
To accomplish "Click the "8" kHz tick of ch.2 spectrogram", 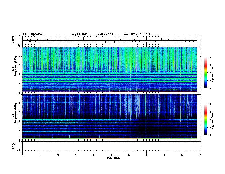I will click(x=20, y=103).
